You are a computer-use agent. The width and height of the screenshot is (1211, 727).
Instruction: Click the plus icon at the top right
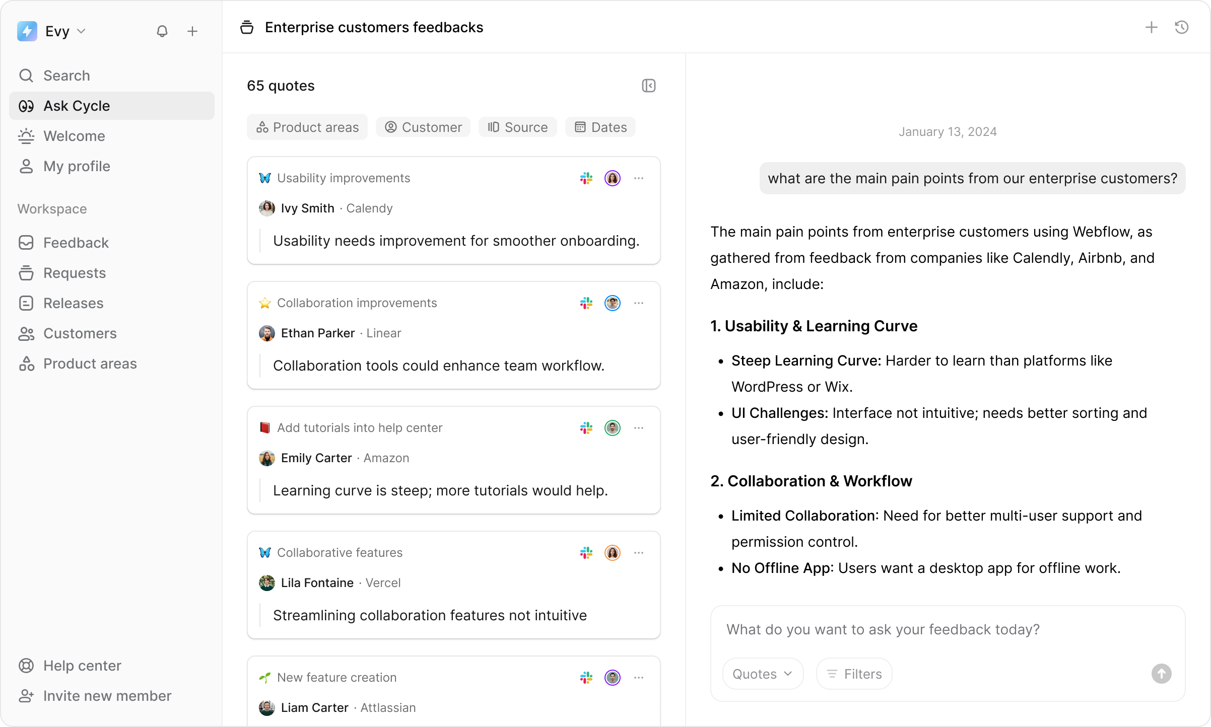pyautogui.click(x=1151, y=28)
